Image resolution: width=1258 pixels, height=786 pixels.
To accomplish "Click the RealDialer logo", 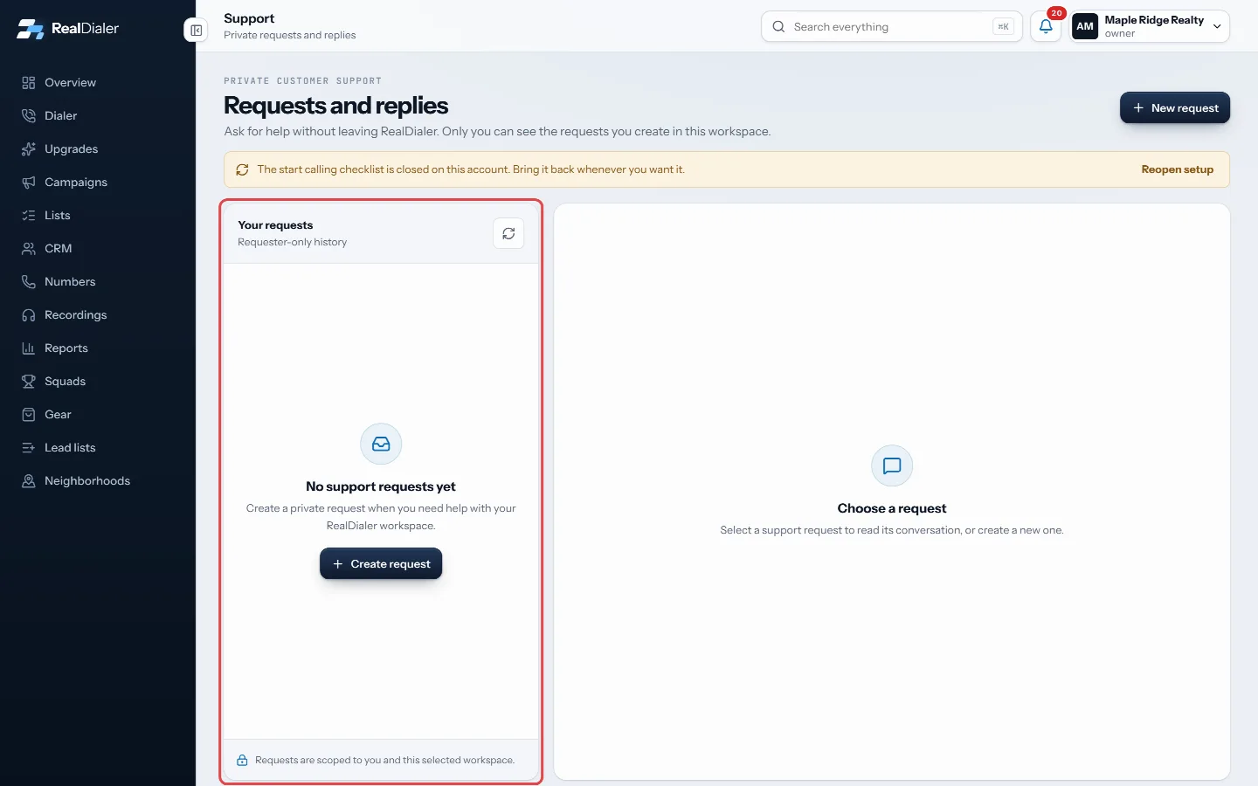I will [67, 28].
